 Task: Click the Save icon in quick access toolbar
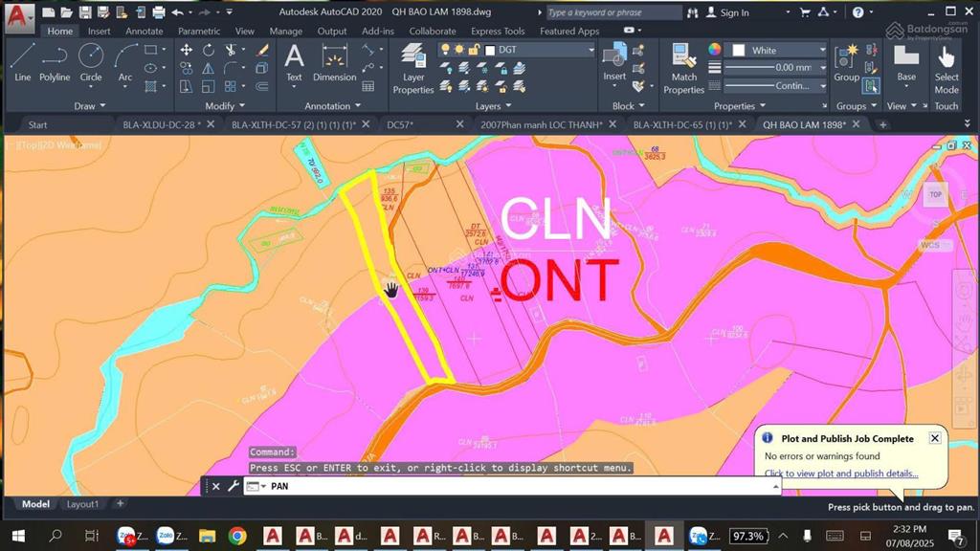pyautogui.click(x=85, y=11)
